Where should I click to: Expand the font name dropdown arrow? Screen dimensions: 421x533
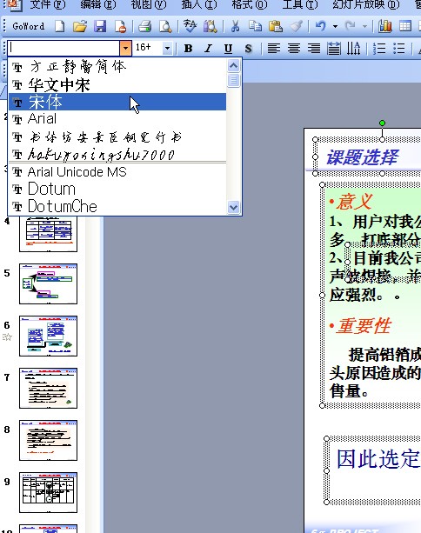pyautogui.click(x=125, y=49)
